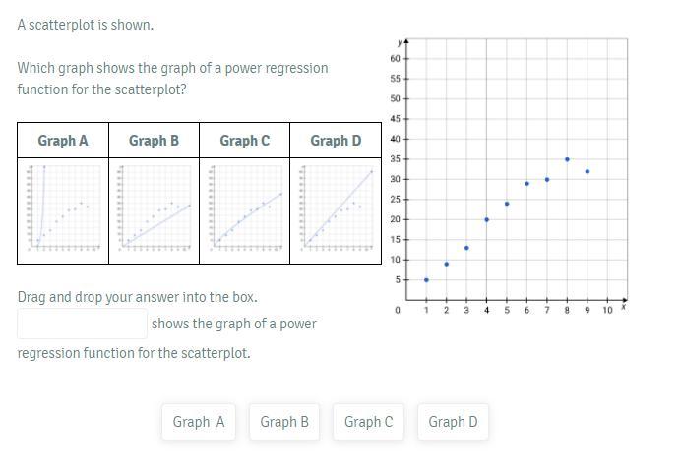Select the data point at x equals 9
Image resolution: width=680 pixels, height=474 pixels.
tap(587, 171)
